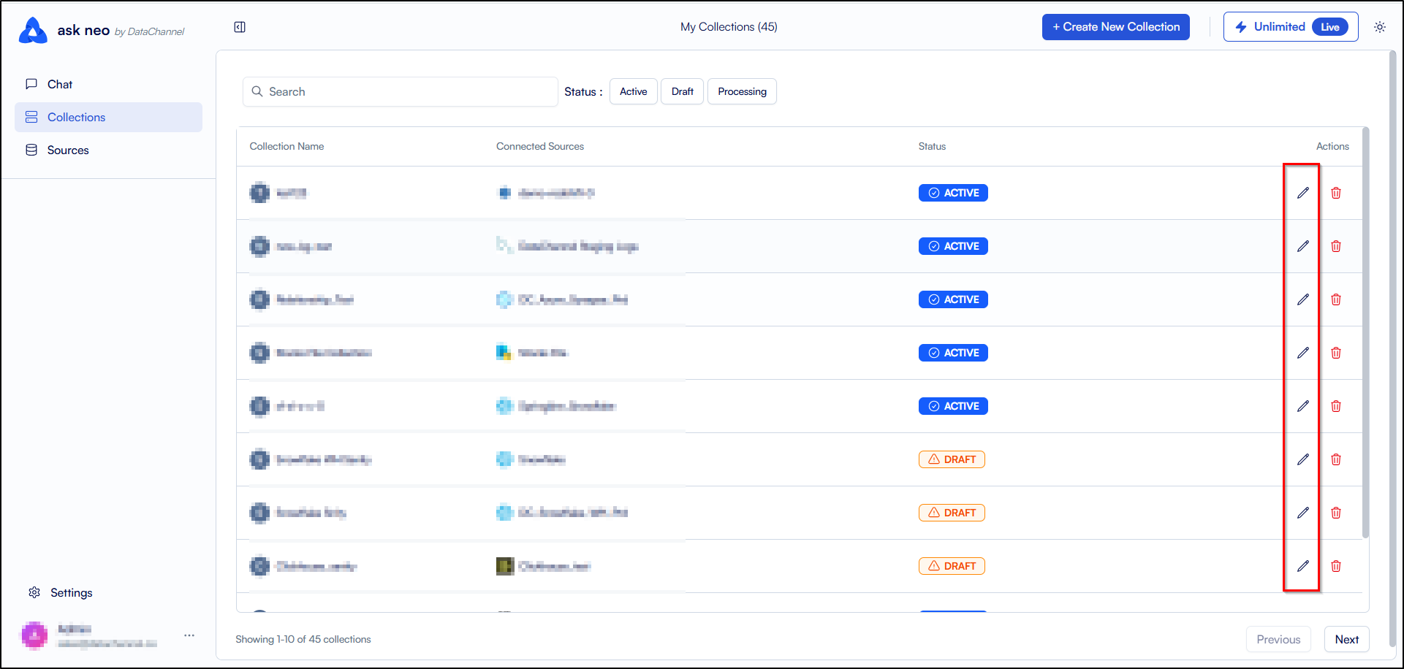Toggle the light/dark theme sun icon

1380,27
